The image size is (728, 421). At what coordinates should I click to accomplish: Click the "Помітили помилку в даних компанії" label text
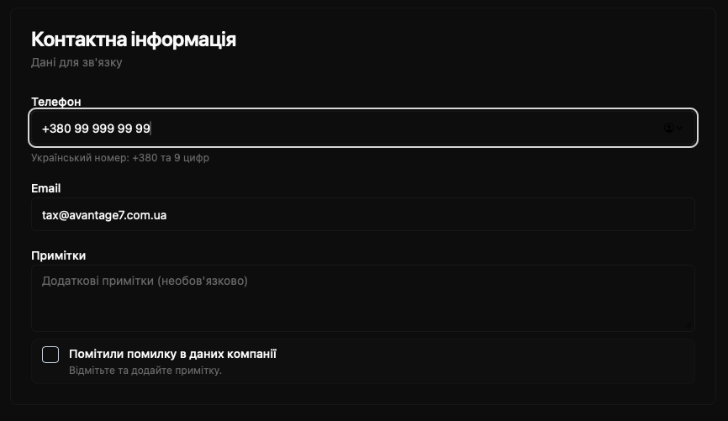pos(184,354)
